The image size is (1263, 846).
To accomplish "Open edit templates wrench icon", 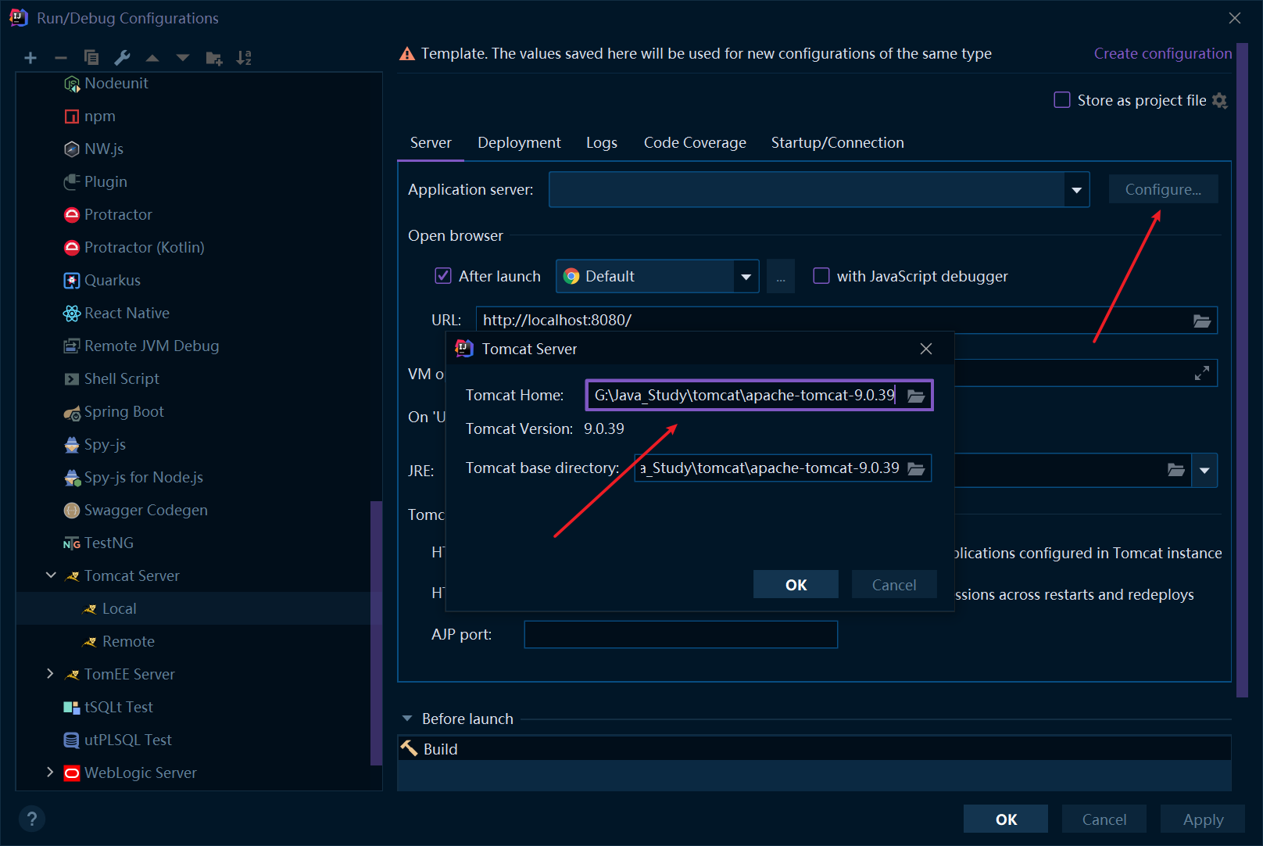I will pyautogui.click(x=122, y=58).
